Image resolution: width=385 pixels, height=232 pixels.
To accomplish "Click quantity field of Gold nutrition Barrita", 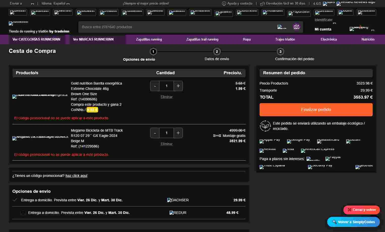I will click(167, 86).
